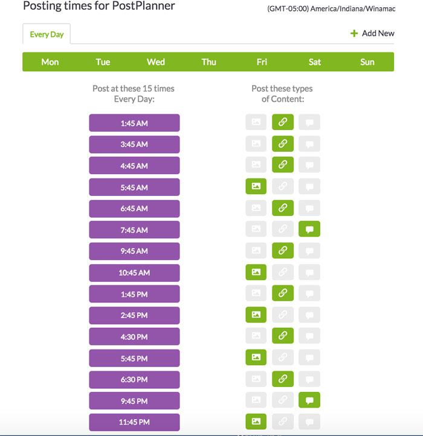423x436 pixels.
Task: Open the 9:45 AM time slot
Action: pos(134,251)
